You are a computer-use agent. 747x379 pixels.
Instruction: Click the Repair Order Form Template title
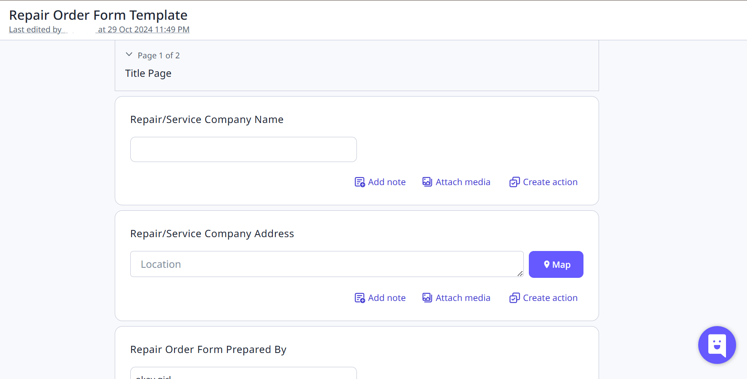click(x=99, y=15)
